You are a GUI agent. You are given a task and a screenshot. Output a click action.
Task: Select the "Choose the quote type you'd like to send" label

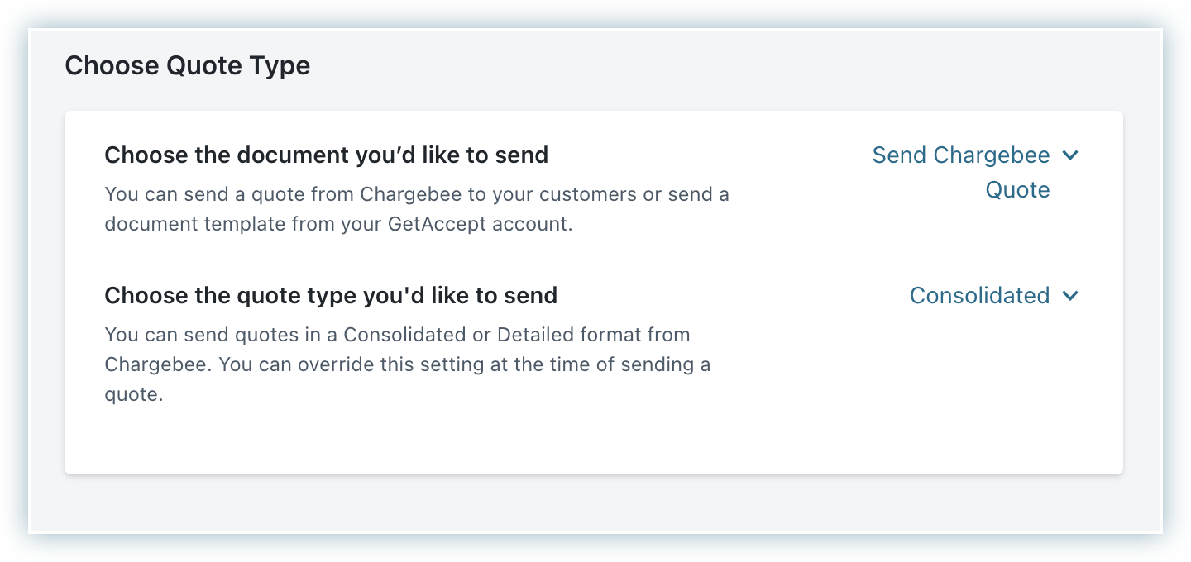pyautogui.click(x=331, y=295)
